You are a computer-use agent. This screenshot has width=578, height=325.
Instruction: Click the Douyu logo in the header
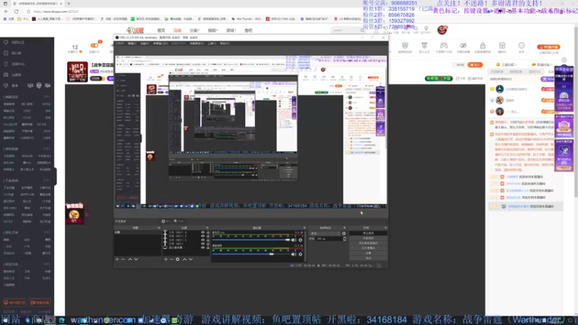[x=135, y=30]
